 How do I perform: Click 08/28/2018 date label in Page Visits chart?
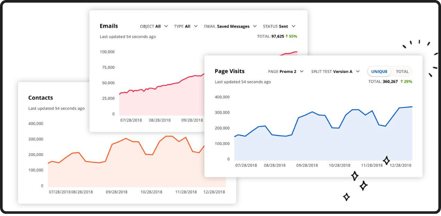[275, 165]
